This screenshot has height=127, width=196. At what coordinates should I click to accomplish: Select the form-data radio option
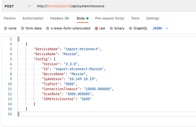23,28
